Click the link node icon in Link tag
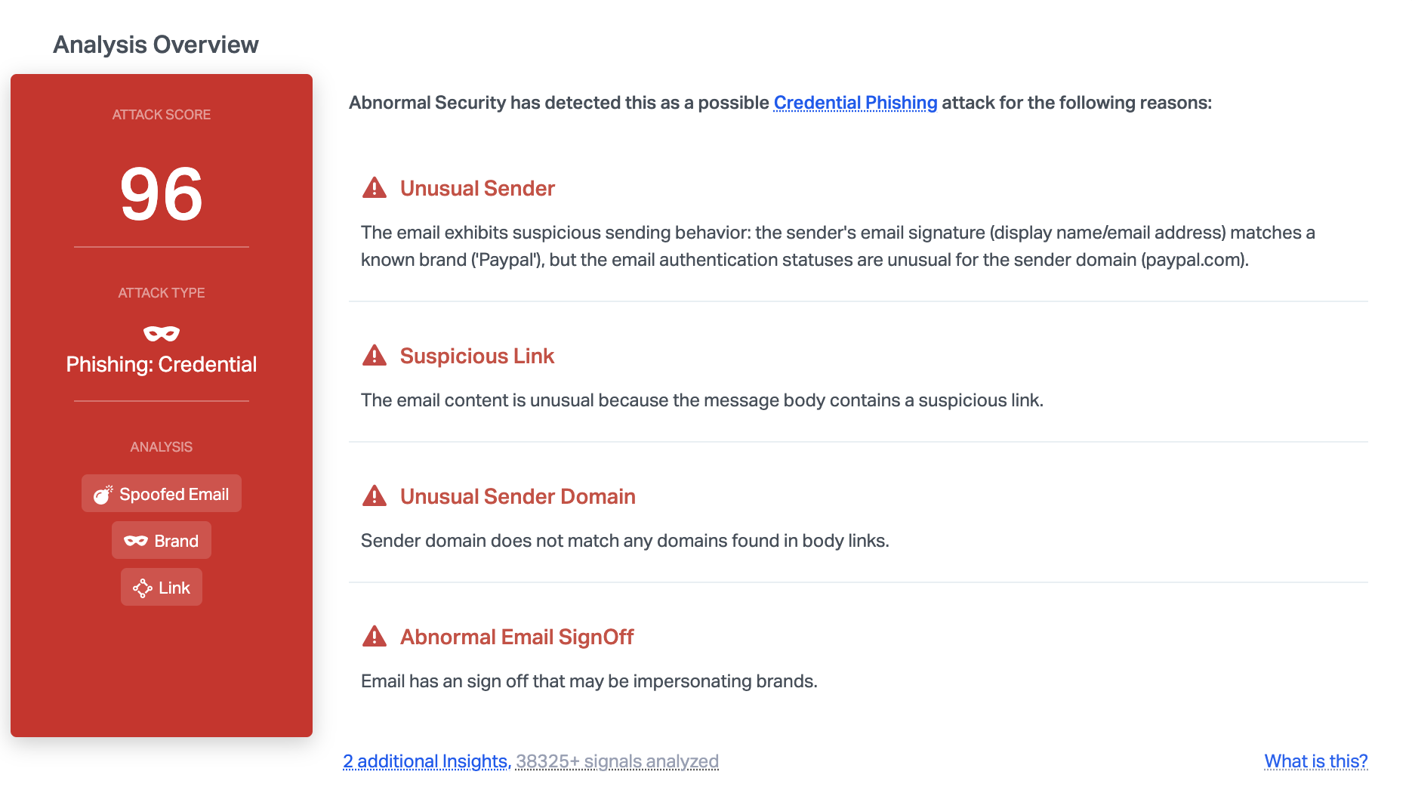 142,588
